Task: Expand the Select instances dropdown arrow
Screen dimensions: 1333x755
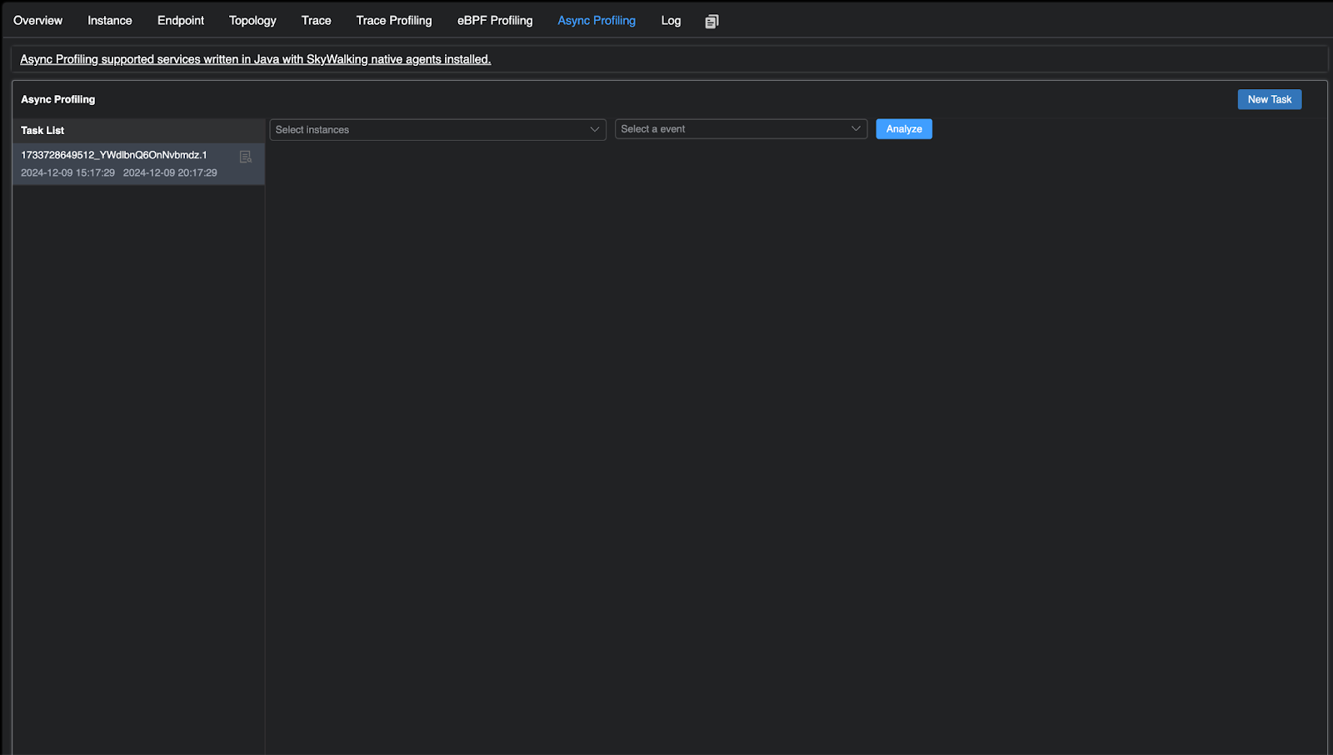Action: coord(594,129)
